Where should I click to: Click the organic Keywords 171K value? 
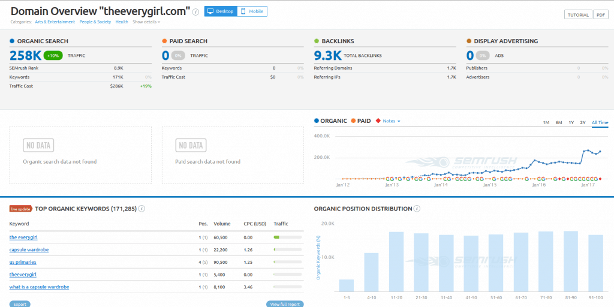(x=118, y=77)
